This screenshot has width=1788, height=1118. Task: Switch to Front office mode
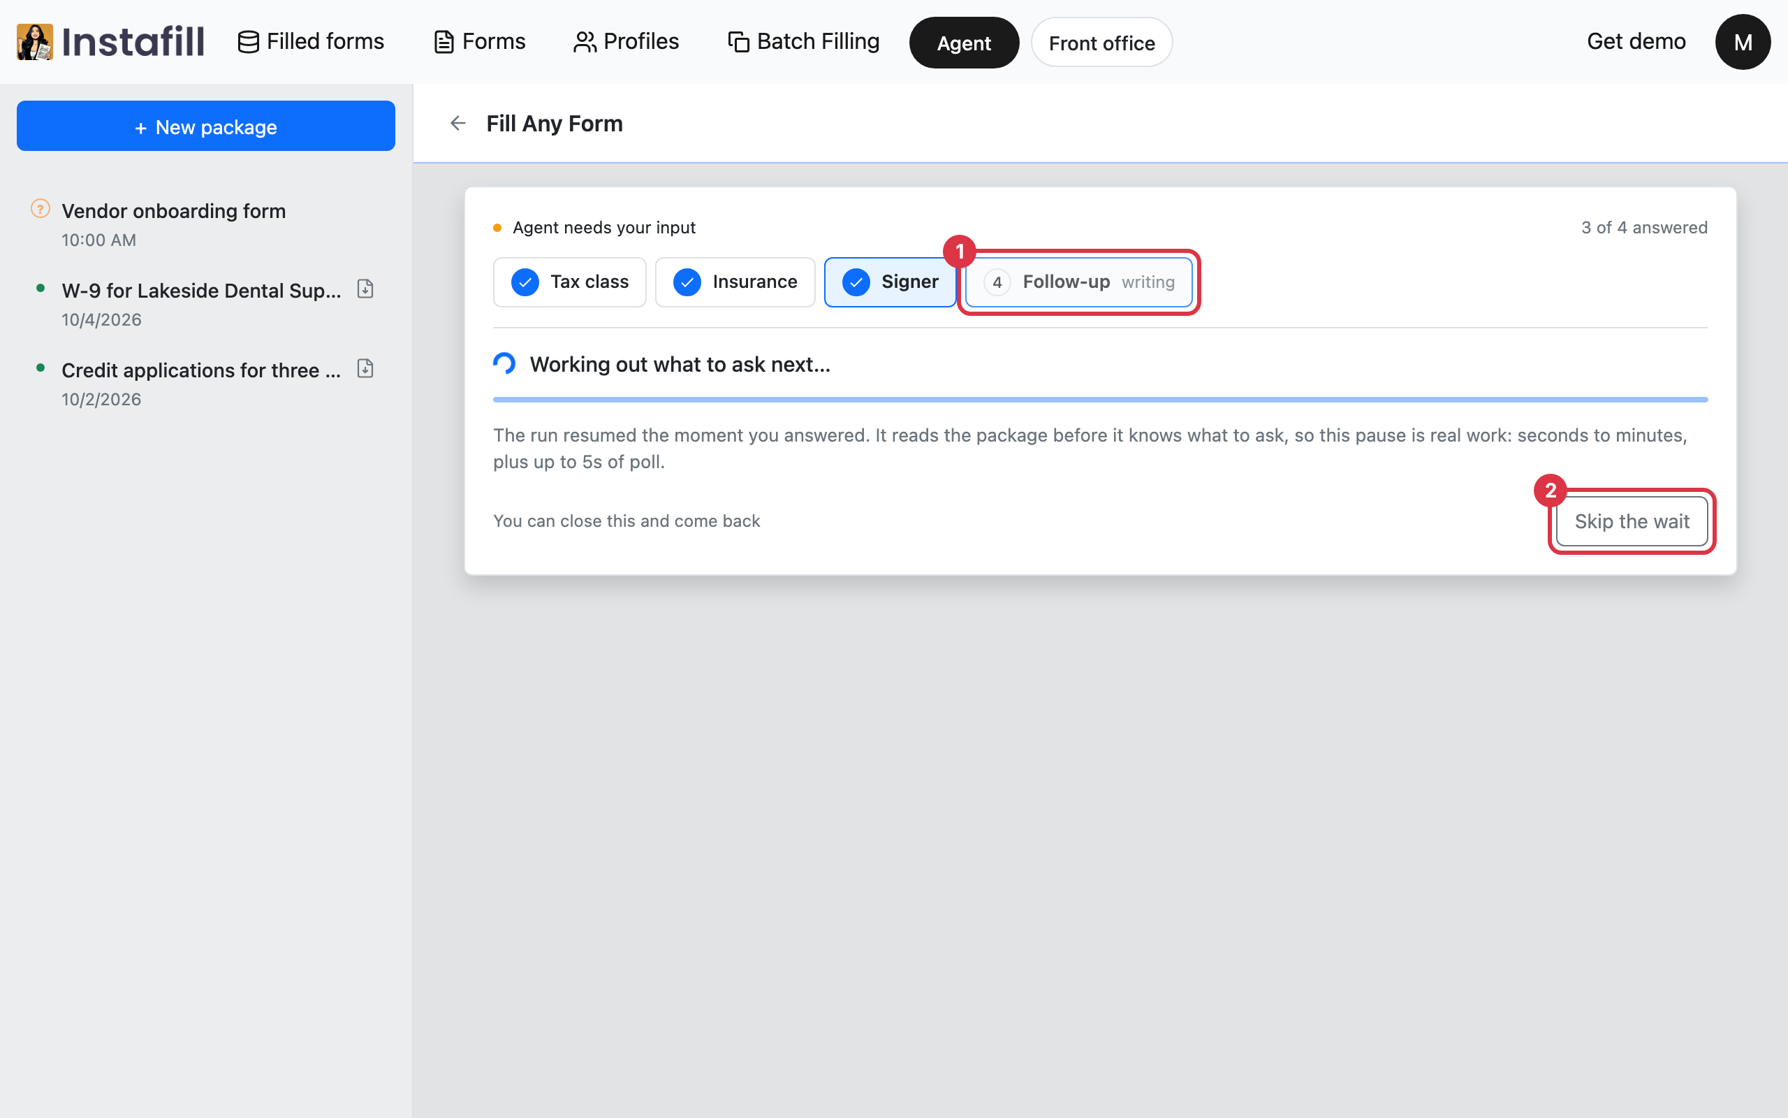1101,43
